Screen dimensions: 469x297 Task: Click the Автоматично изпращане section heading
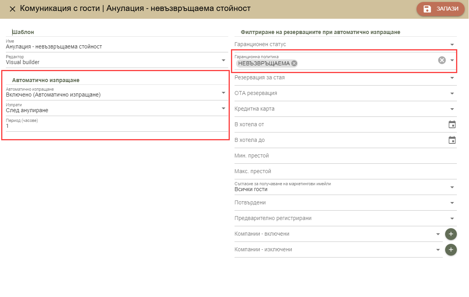point(46,80)
